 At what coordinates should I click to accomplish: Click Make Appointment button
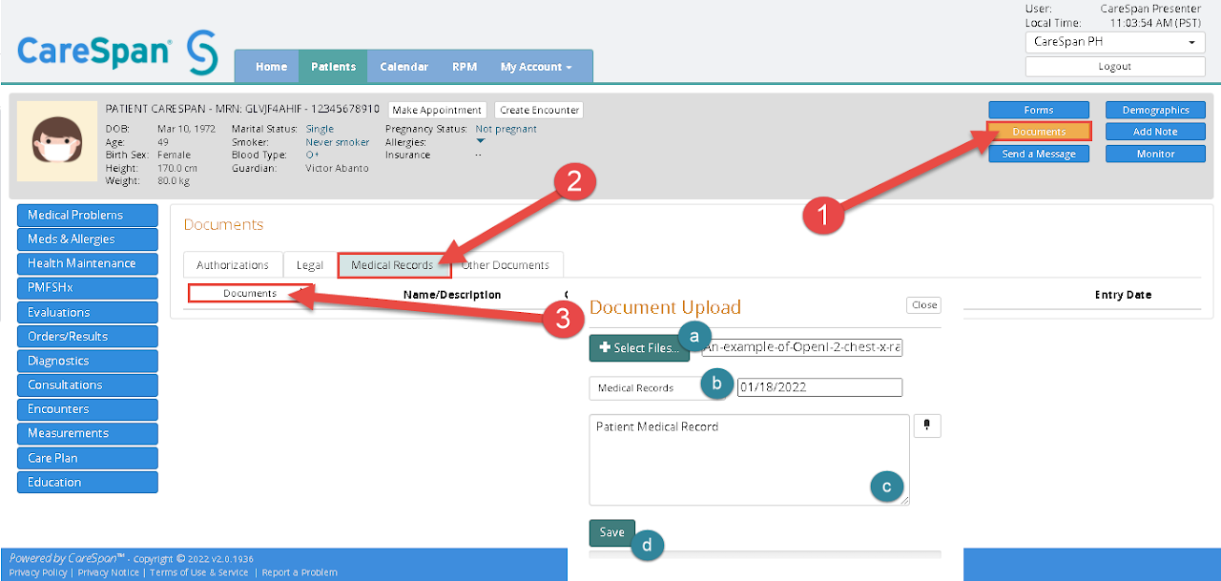coord(438,110)
